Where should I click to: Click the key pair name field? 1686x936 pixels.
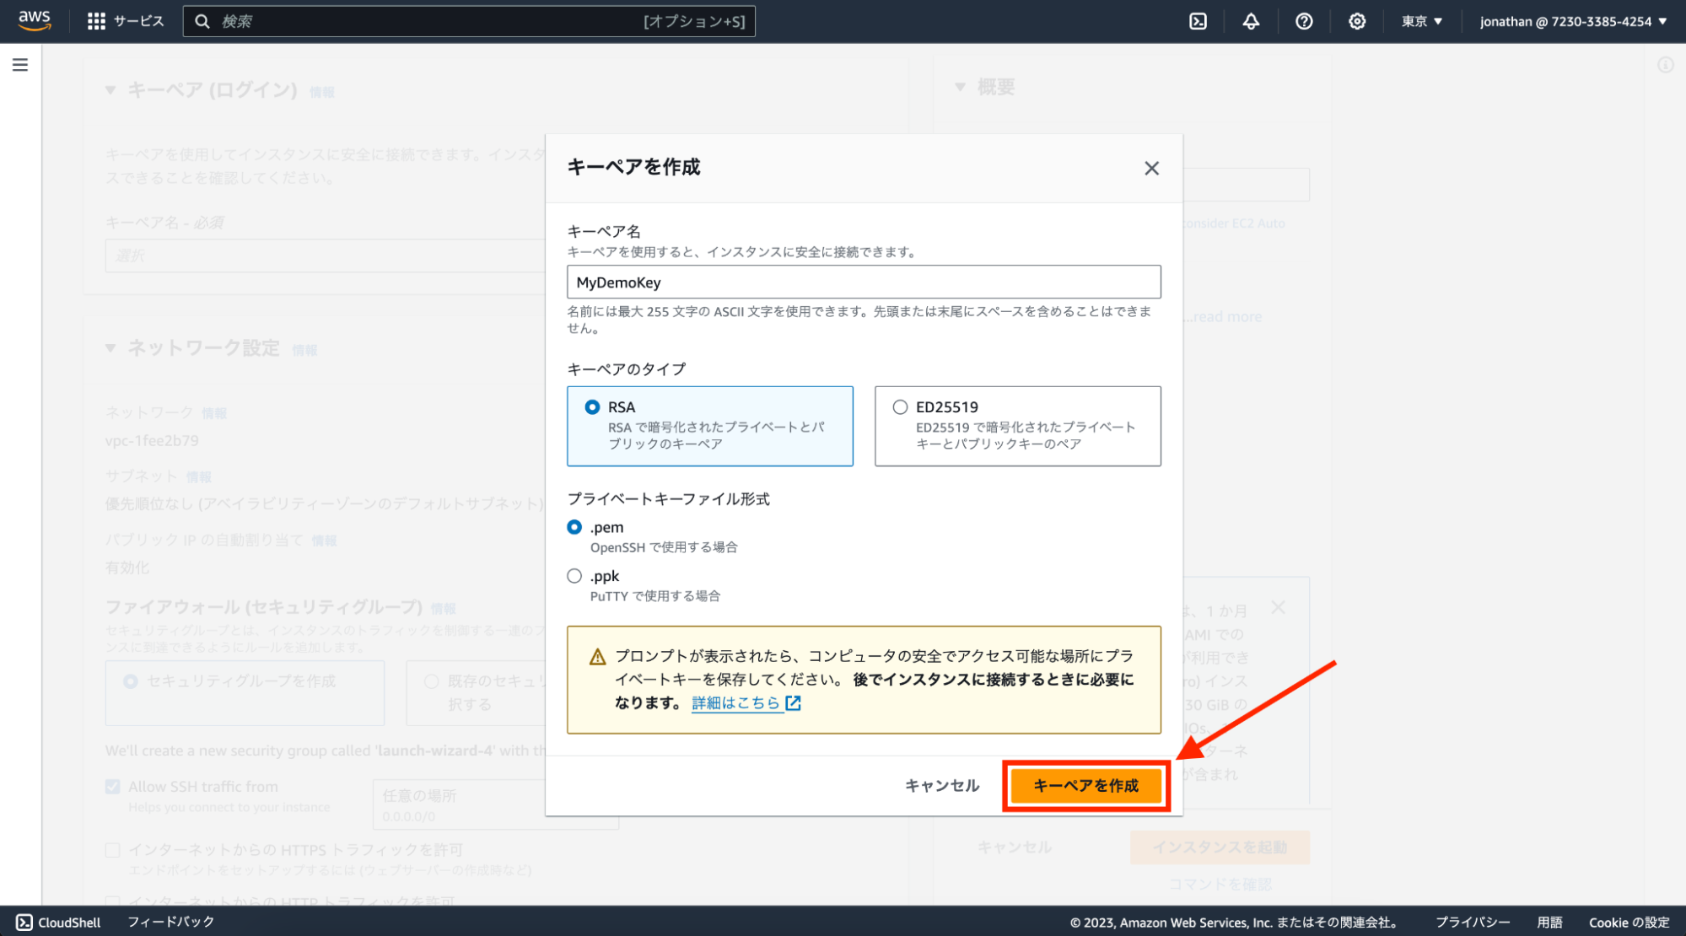[863, 282]
